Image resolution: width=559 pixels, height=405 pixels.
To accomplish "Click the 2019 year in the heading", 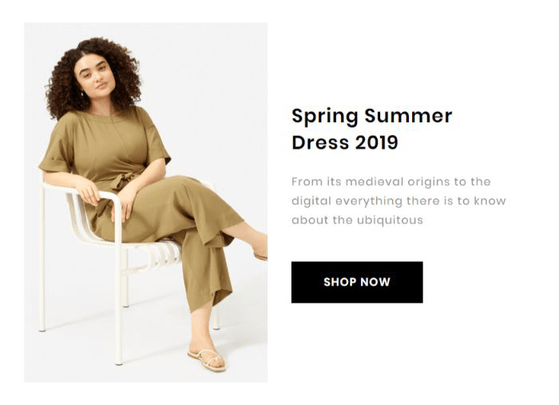I will click(376, 142).
